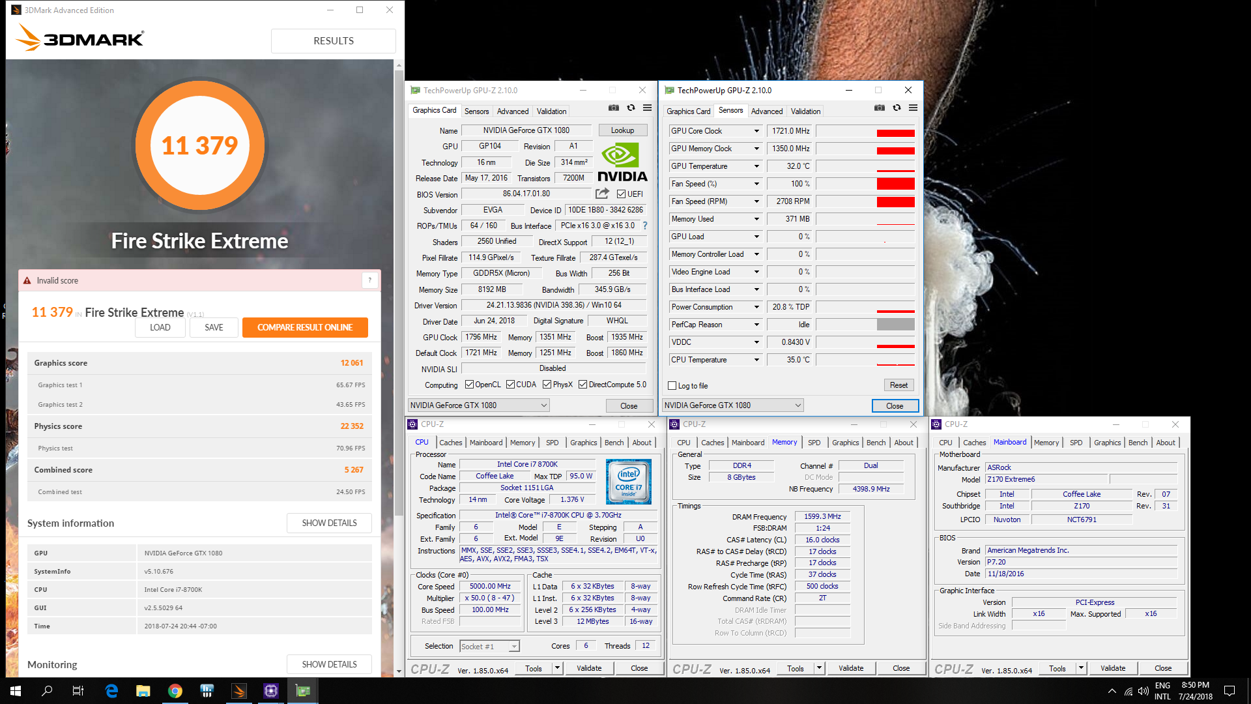Expand the PerfCap Reason sensor dropdown
Viewport: 1251px width, 704px height.
756,325
